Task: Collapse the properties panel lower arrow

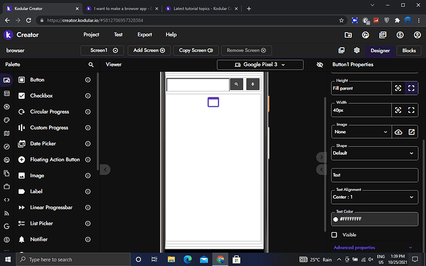Action: click(322, 170)
